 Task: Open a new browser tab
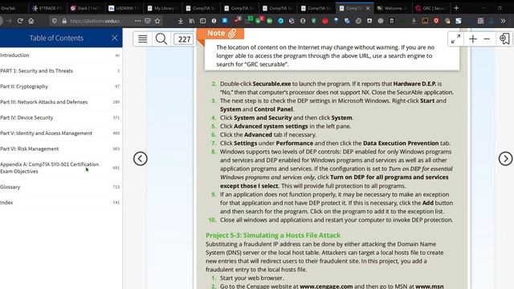coord(456,8)
